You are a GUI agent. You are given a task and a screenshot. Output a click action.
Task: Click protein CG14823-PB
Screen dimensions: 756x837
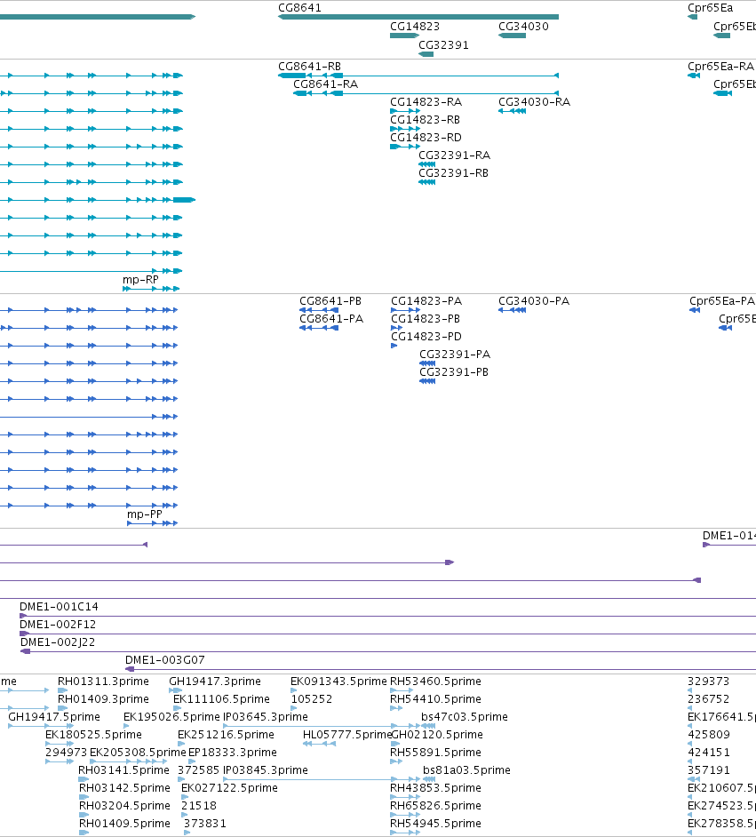(396, 328)
